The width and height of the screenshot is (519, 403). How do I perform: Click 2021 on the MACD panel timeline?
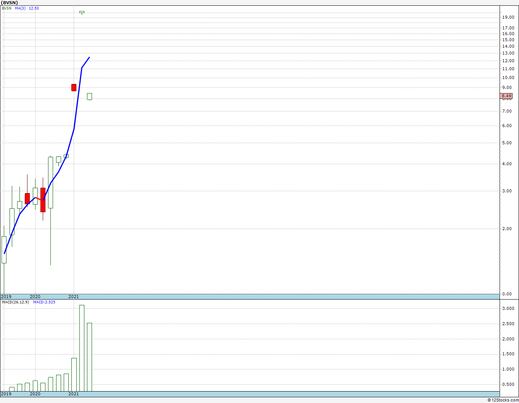point(74,394)
